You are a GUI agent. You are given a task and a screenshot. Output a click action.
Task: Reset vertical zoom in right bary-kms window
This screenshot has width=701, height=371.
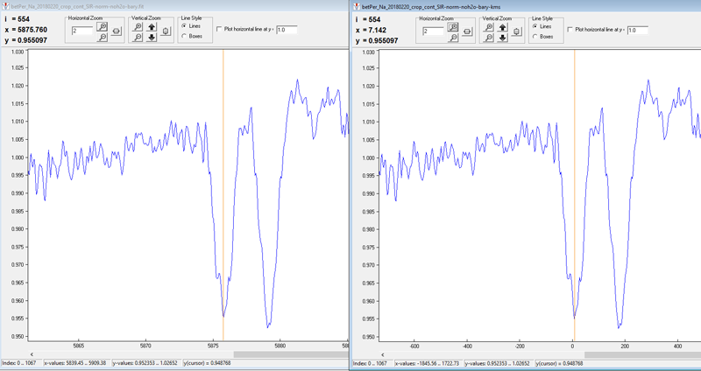(x=516, y=32)
